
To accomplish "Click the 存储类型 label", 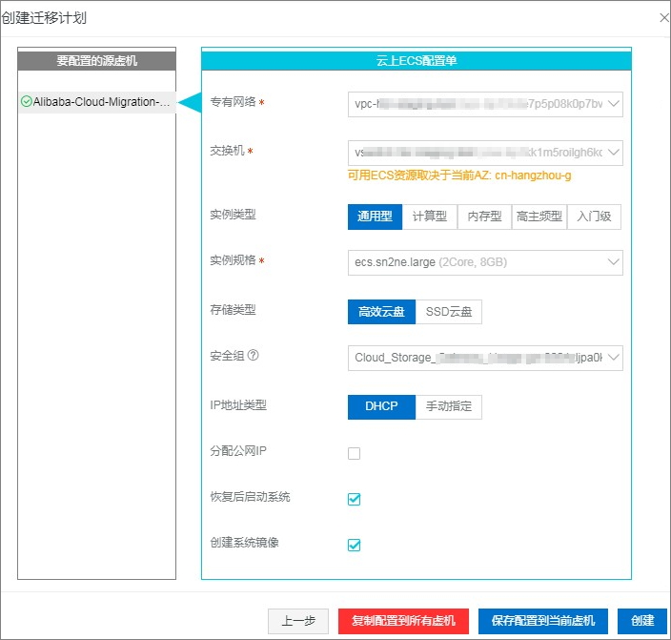I will 233,310.
